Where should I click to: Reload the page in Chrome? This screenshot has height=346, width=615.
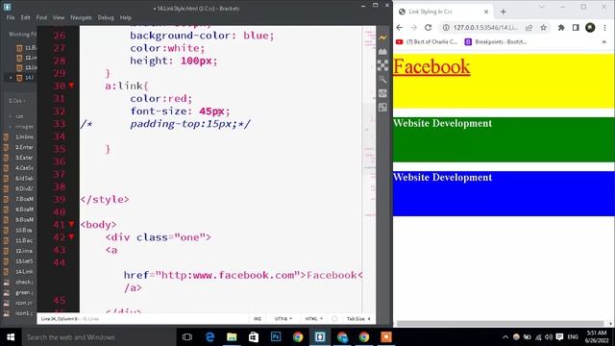pos(428,28)
